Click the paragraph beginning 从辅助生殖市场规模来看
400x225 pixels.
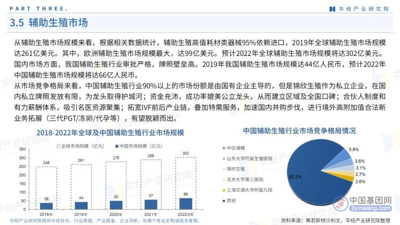click(200, 59)
